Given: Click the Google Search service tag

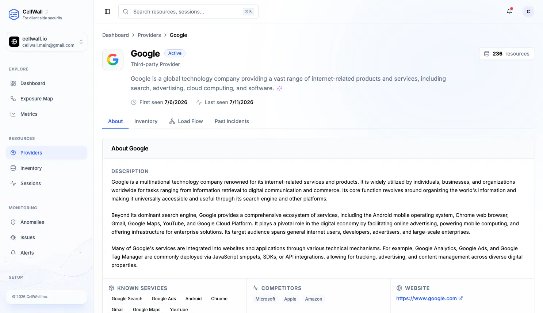Looking at the screenshot, I should (127, 299).
